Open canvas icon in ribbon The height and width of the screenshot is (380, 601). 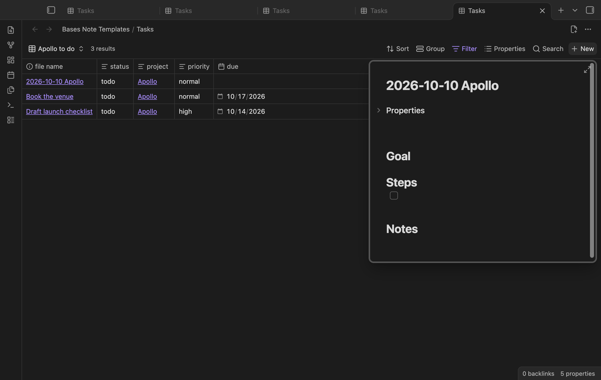coord(11,60)
